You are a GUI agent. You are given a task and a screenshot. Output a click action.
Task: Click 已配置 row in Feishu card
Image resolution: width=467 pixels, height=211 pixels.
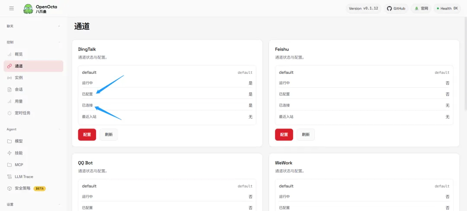[364, 94]
